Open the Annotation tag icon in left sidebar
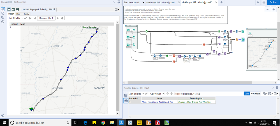Screen dimensions: 280x126 click(3, 17)
